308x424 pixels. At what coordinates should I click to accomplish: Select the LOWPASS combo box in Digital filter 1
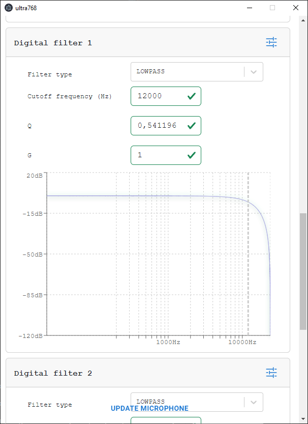point(197,72)
